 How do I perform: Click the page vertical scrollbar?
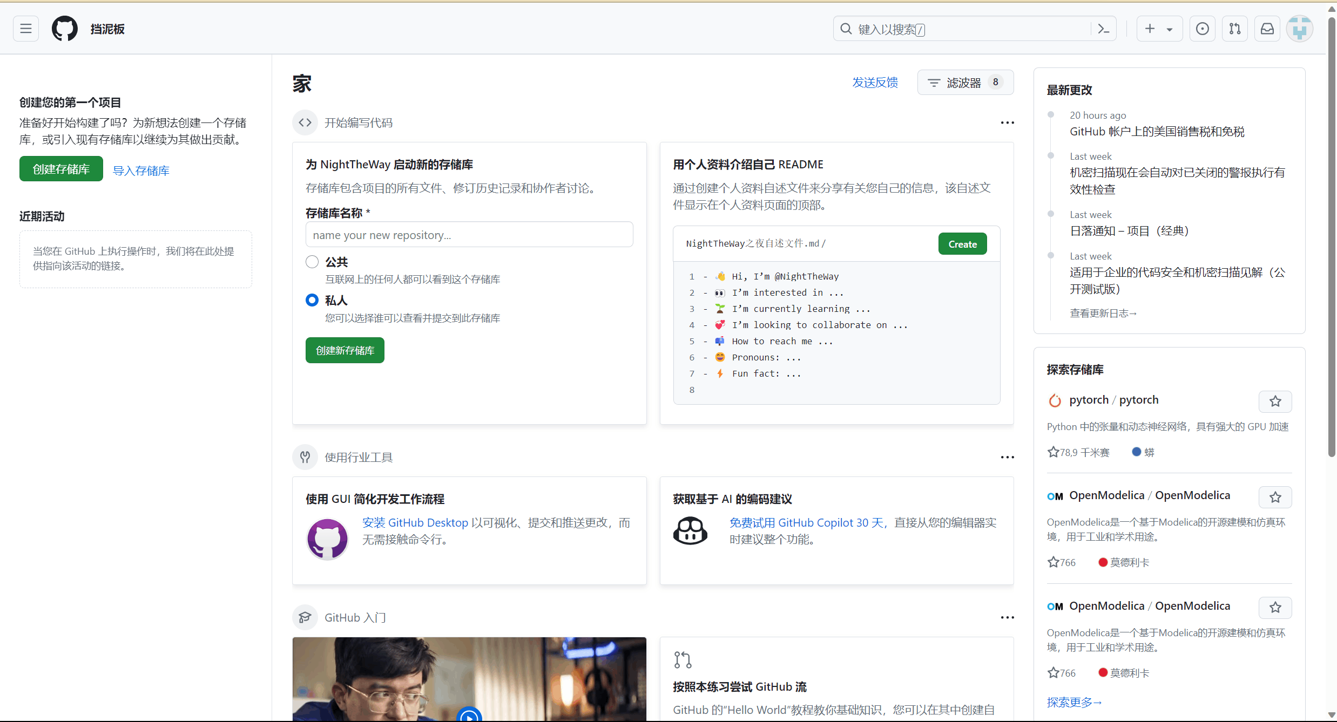click(x=1332, y=237)
